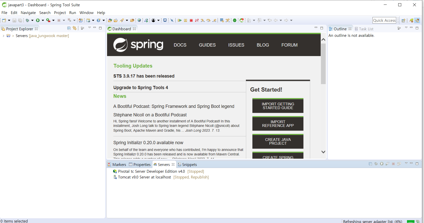The image size is (424, 223).
Task: Start the server in debug mode in Servers view
Action: [x=376, y=164]
